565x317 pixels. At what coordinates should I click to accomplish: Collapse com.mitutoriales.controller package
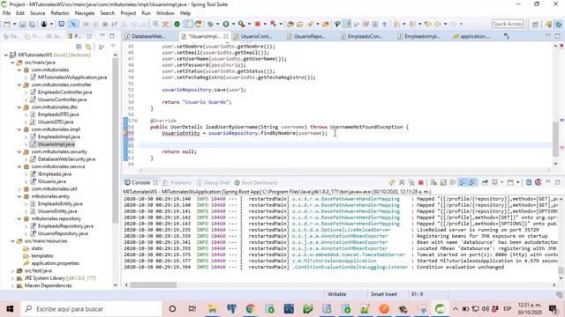tap(19, 85)
